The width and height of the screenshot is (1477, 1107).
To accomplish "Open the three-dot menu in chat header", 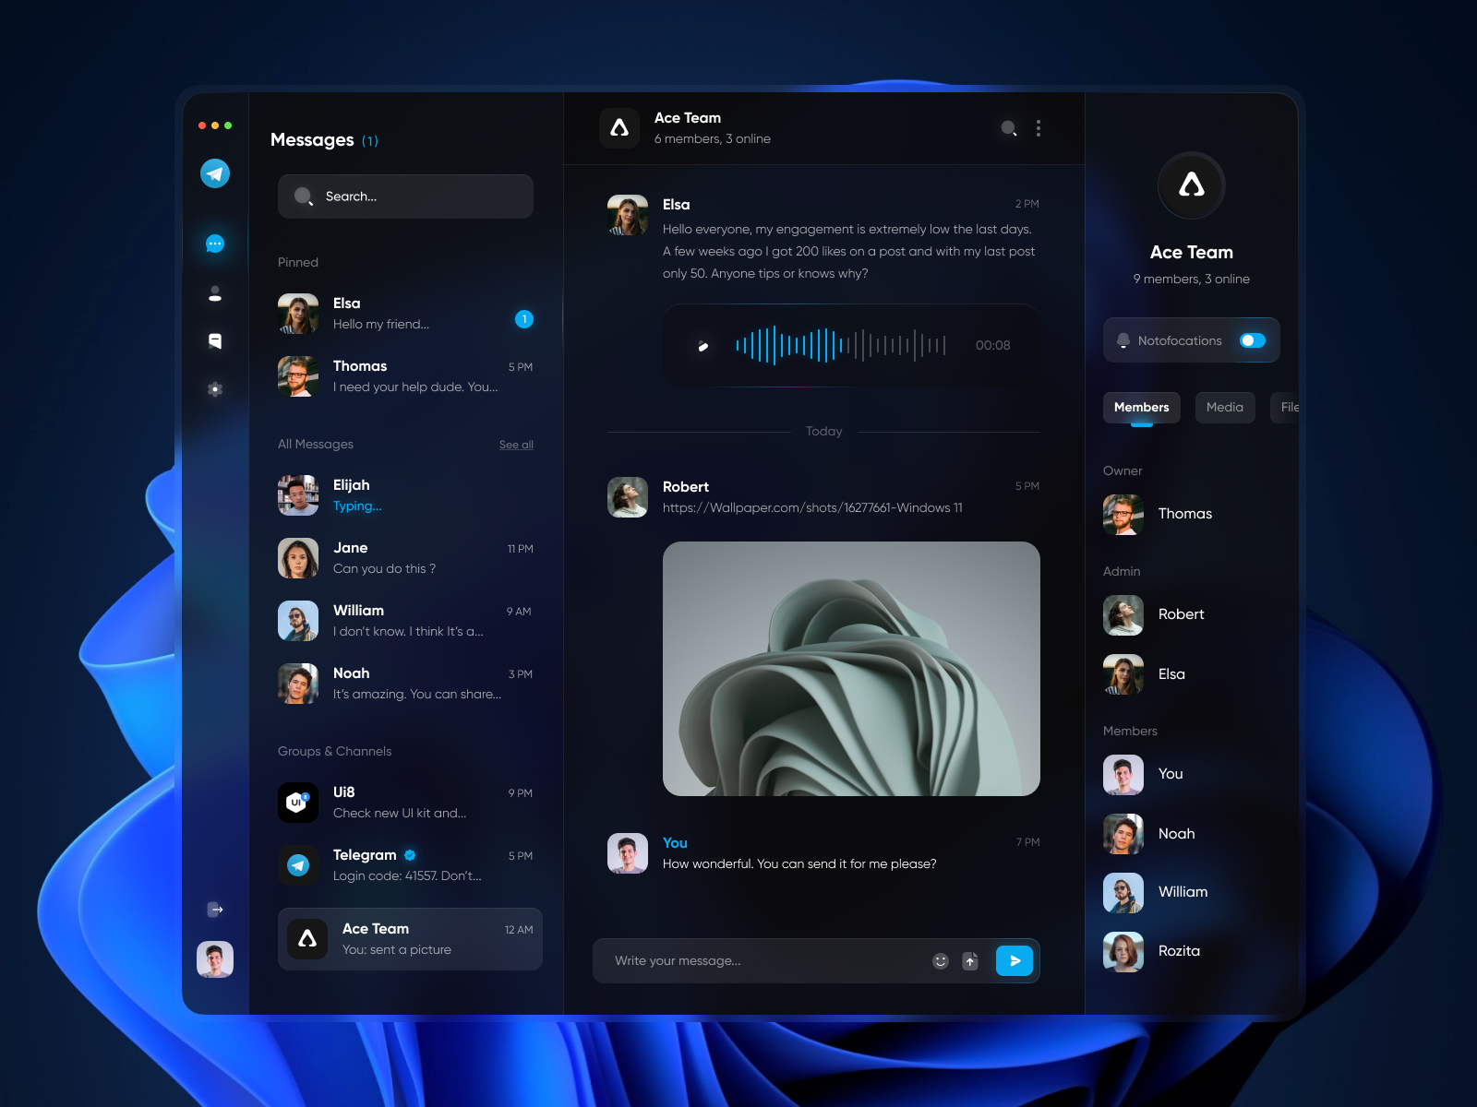I will click(1039, 128).
